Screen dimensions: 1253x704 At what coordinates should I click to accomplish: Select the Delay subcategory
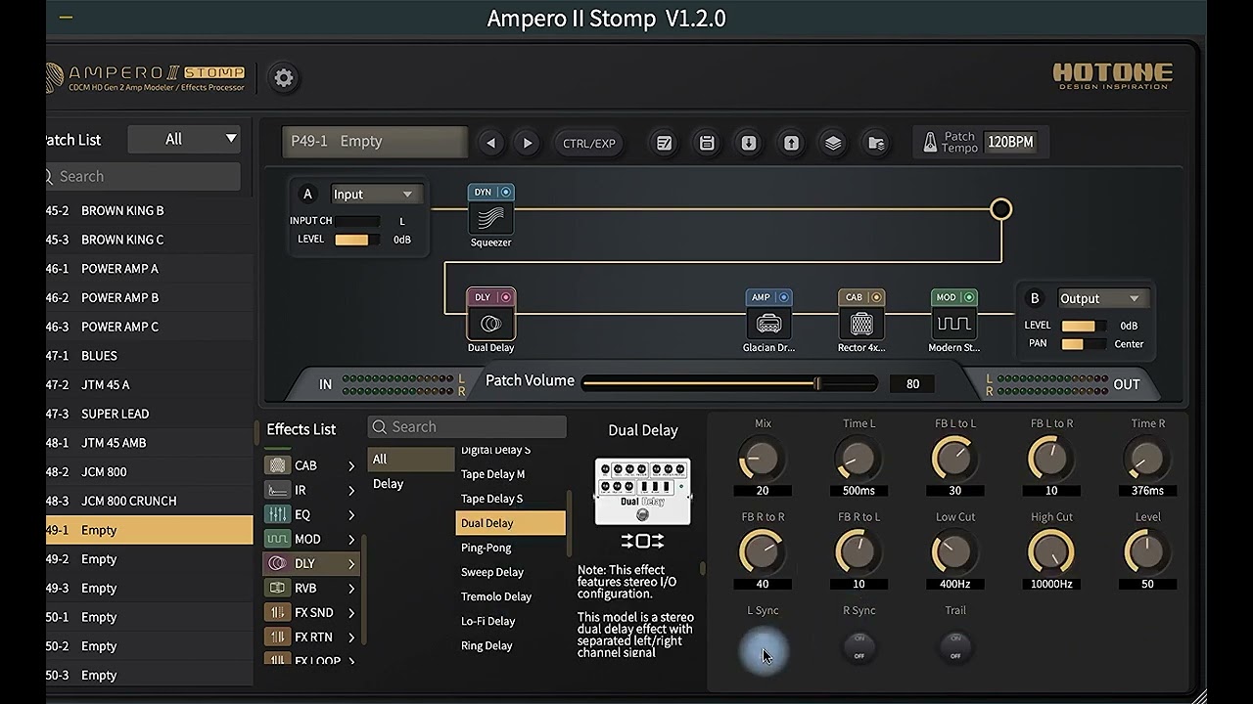click(411, 483)
